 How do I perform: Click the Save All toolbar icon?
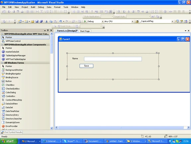tap(41, 22)
